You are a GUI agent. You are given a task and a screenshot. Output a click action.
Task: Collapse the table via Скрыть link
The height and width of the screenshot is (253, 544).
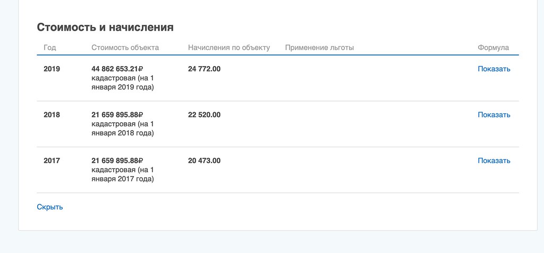click(50, 207)
